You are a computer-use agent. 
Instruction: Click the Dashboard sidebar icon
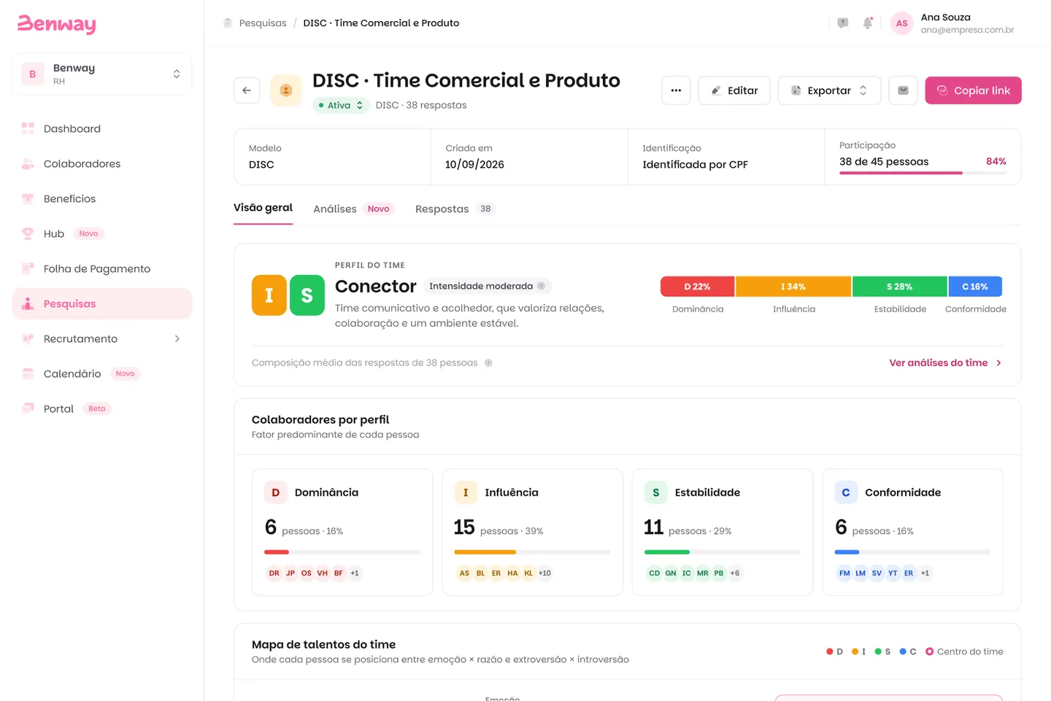[28, 128]
